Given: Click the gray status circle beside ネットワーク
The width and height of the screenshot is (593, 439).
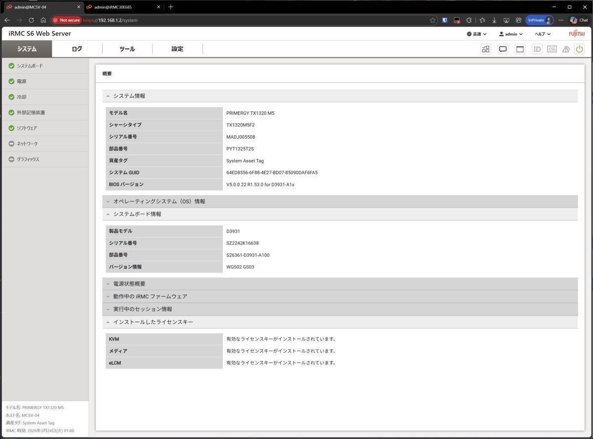Looking at the screenshot, I should [x=12, y=144].
